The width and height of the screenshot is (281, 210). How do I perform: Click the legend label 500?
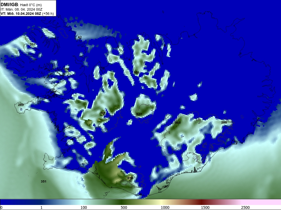click(124, 207)
